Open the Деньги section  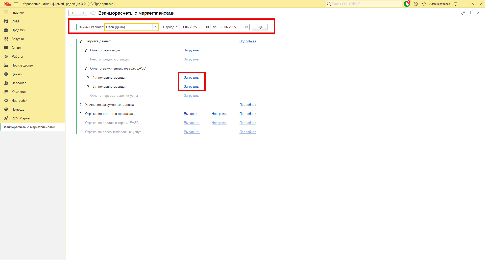[33, 74]
